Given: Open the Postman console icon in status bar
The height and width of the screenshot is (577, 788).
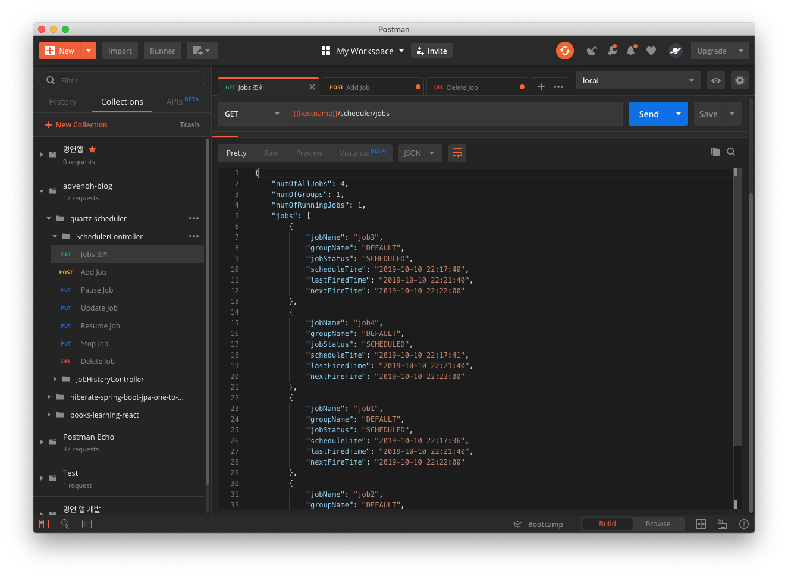Looking at the screenshot, I should (x=87, y=524).
